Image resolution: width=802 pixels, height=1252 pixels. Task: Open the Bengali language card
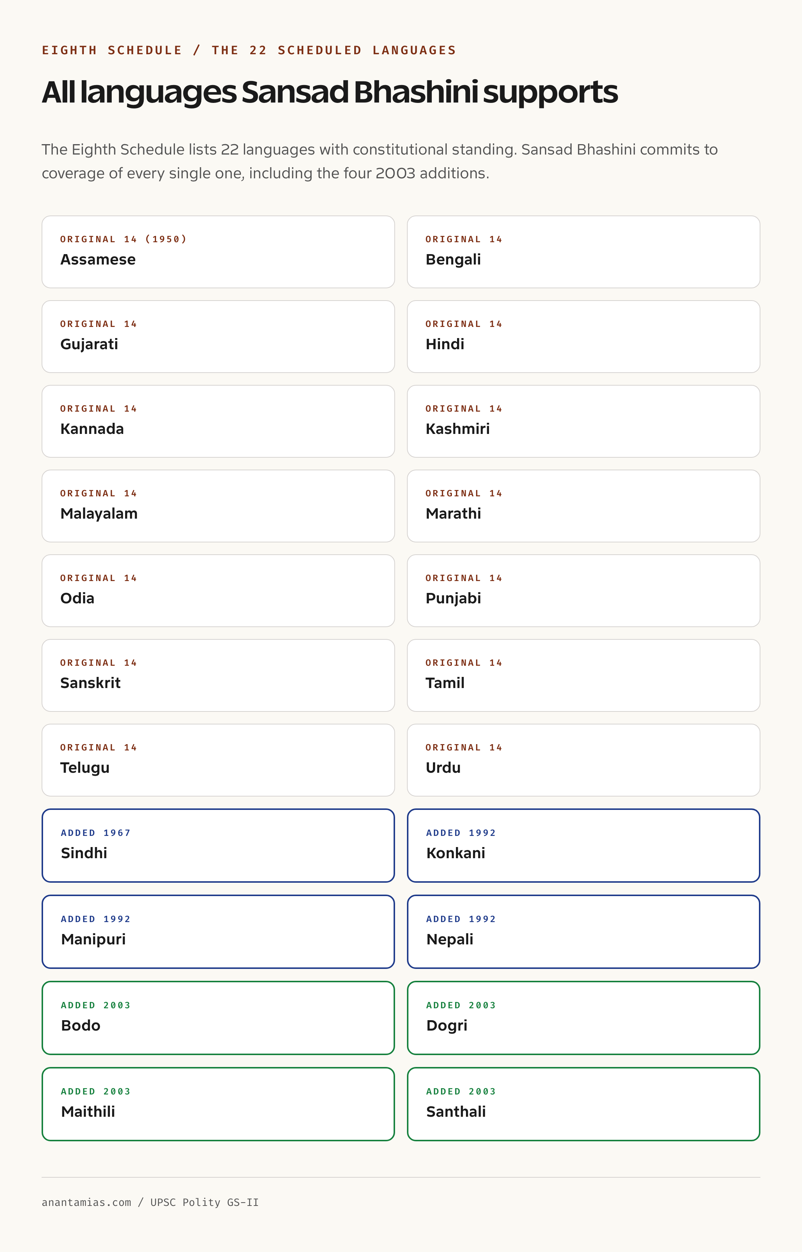pyautogui.click(x=583, y=252)
